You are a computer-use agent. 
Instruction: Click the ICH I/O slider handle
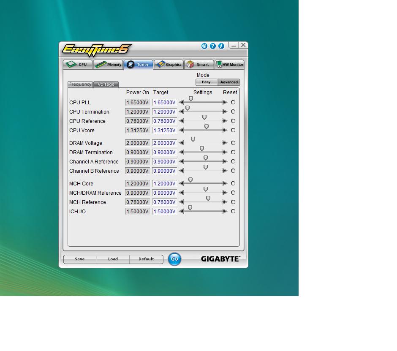point(190,208)
